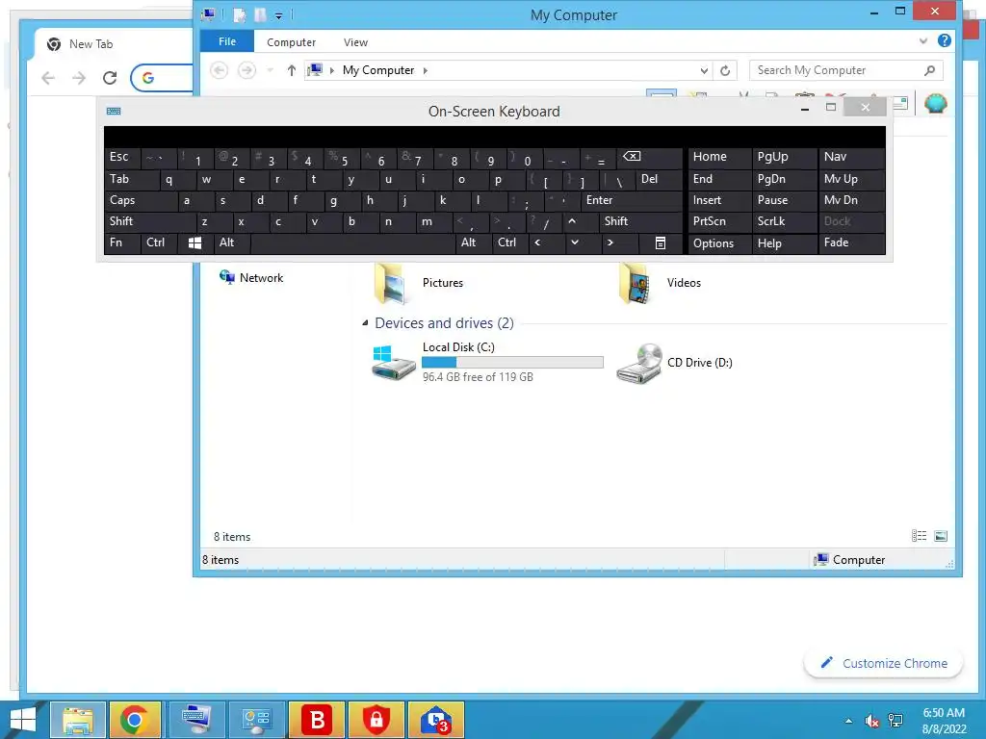Viewport: 986px width, 739px height.
Task: Open the Explorer help icon
Action: pyautogui.click(x=944, y=40)
